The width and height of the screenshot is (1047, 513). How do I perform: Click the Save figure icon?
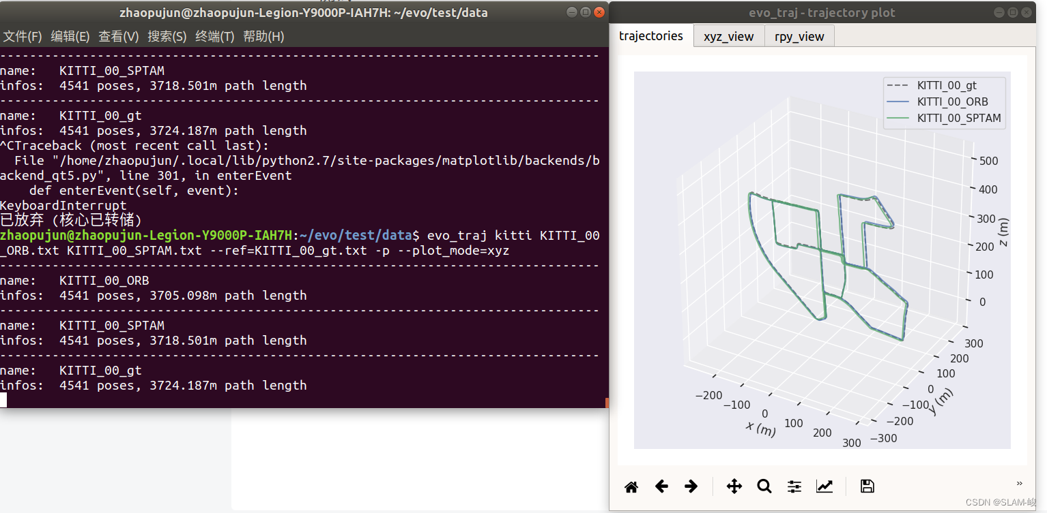coord(867,486)
